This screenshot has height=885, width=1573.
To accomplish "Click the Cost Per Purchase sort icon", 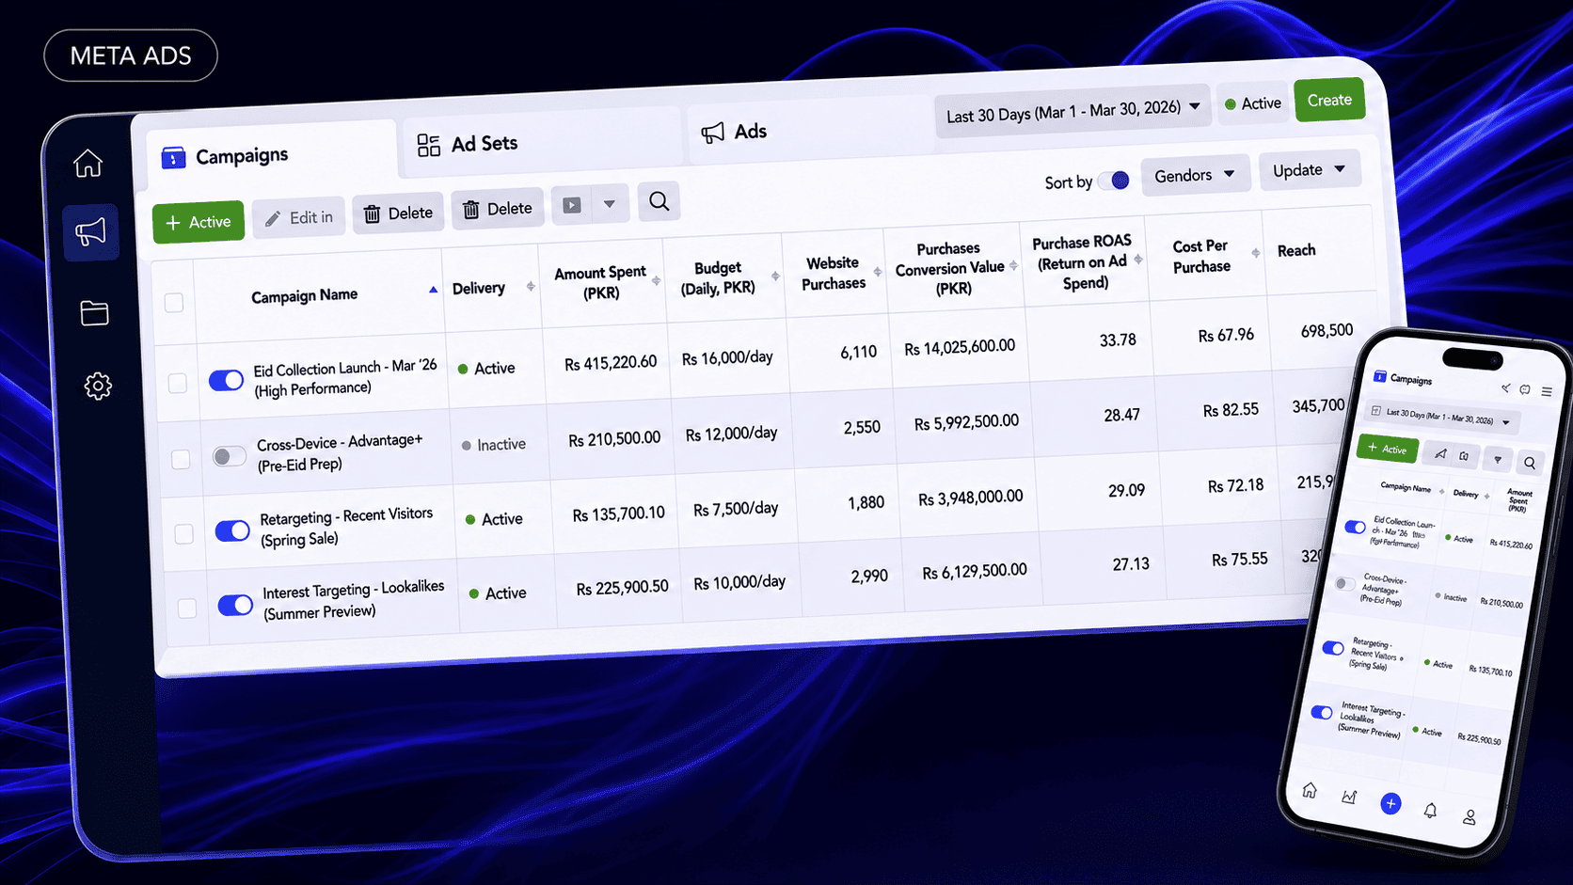I will pos(1255,253).
